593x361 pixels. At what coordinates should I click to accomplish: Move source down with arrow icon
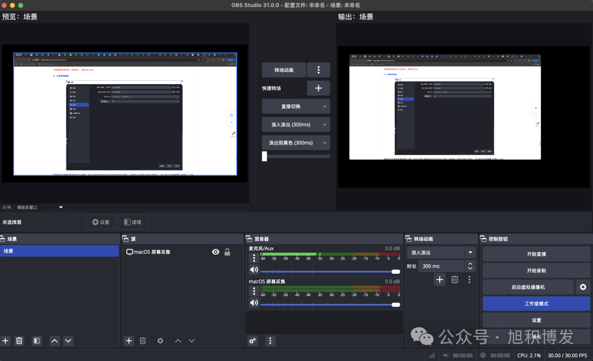point(192,341)
